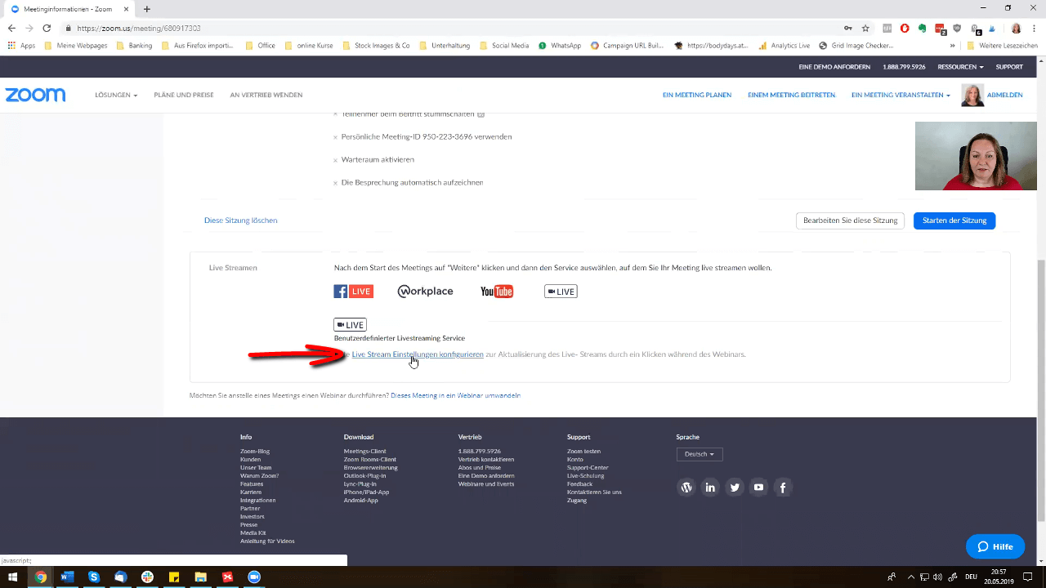The height and width of the screenshot is (588, 1046).
Task: Click EINEM MEETING BEITRETEN in the header
Action: tap(791, 95)
